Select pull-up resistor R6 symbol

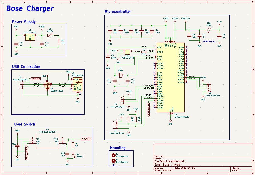[x=129, y=119]
